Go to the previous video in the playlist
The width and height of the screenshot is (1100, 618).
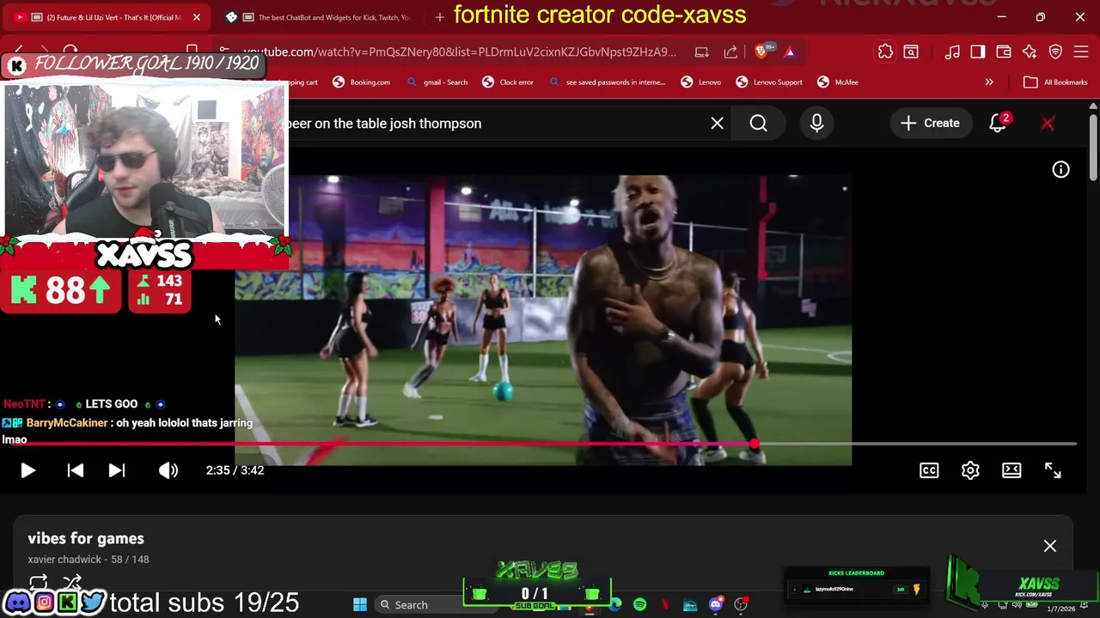point(76,470)
